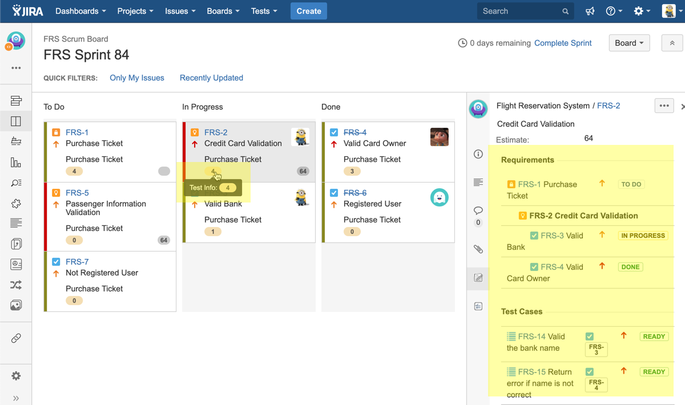The height and width of the screenshot is (405, 685).
Task: Click the add-ons puzzle icon in sidebar
Action: [16, 204]
